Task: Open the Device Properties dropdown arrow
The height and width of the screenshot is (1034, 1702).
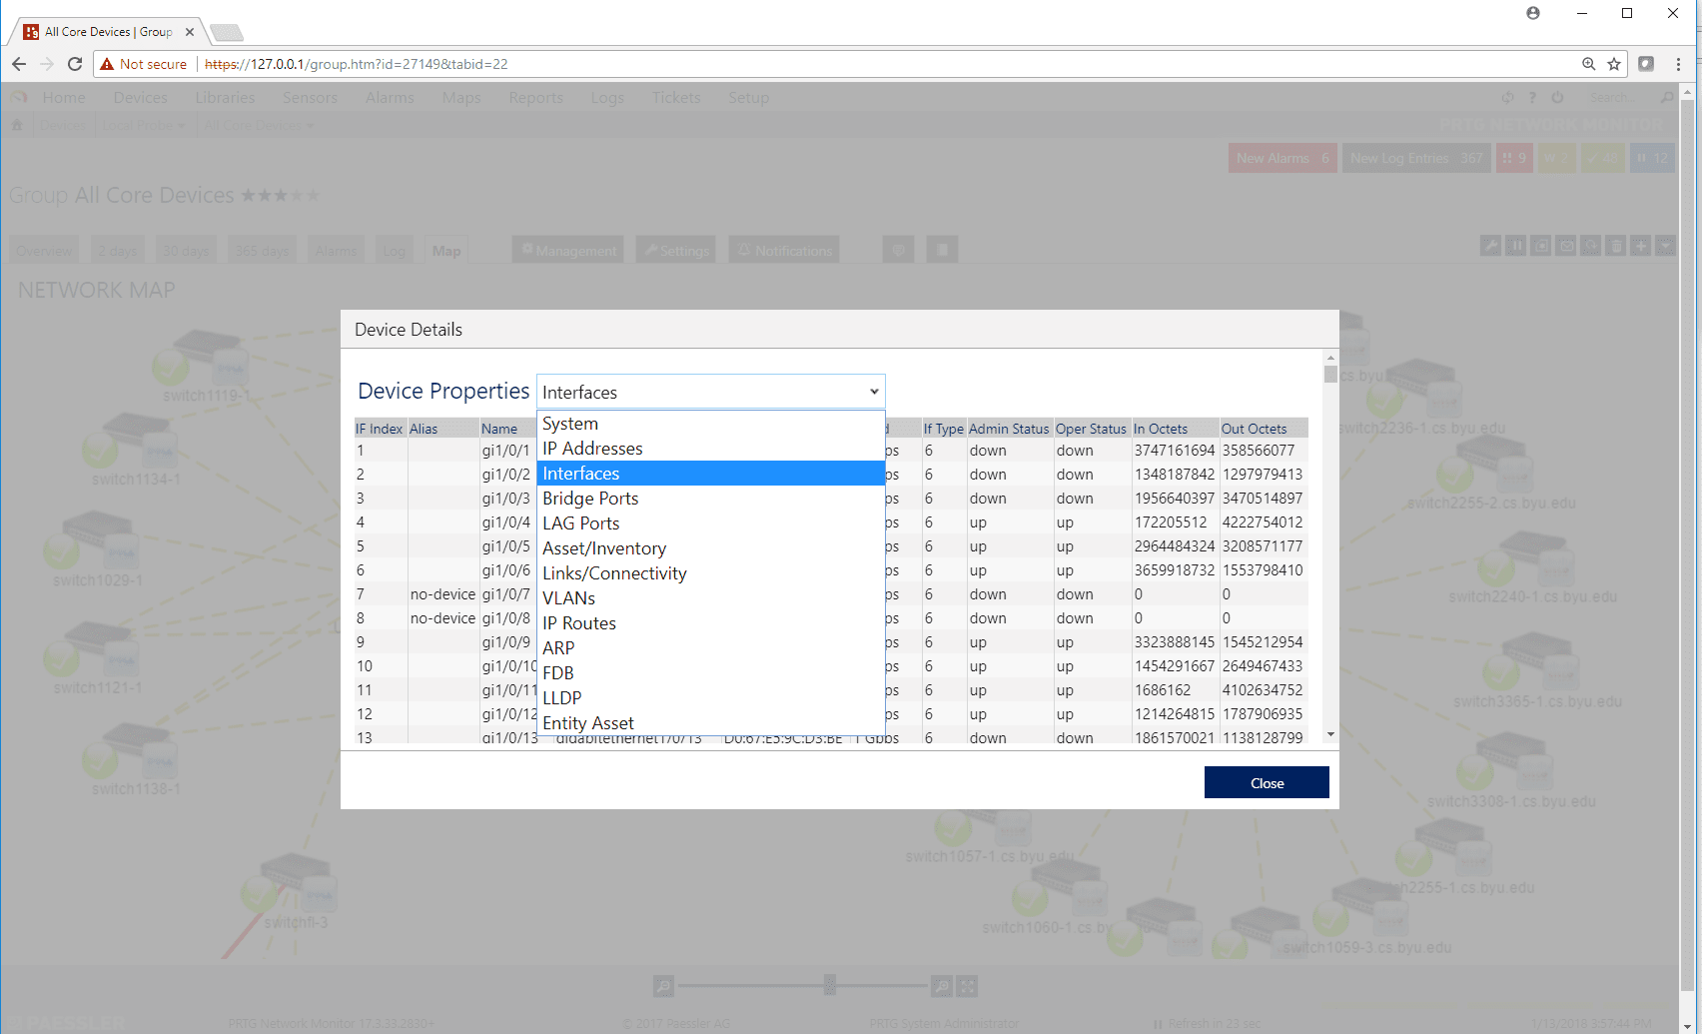Action: (874, 392)
